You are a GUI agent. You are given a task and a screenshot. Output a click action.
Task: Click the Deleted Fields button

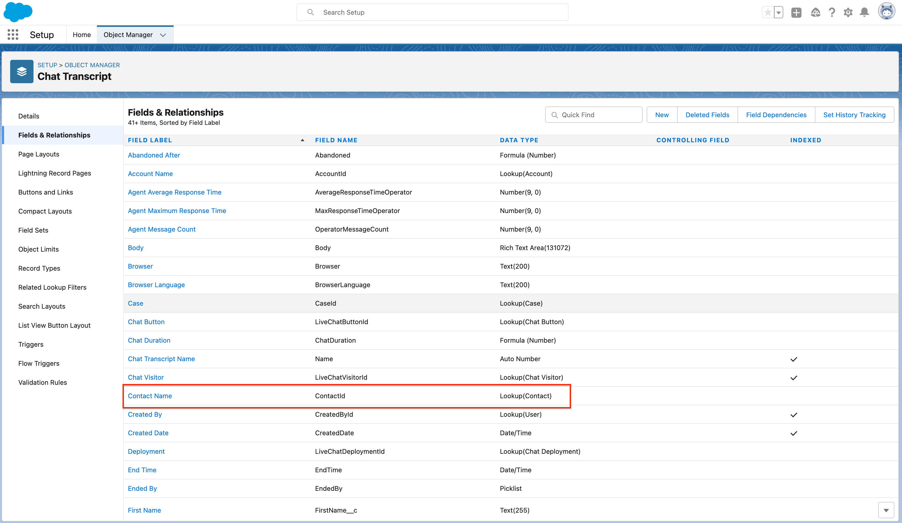point(707,115)
